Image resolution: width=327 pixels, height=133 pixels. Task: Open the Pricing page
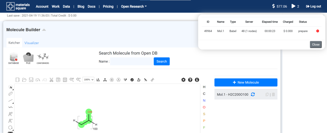(x=108, y=6)
